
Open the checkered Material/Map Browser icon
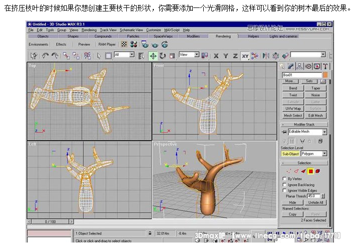[124, 44]
